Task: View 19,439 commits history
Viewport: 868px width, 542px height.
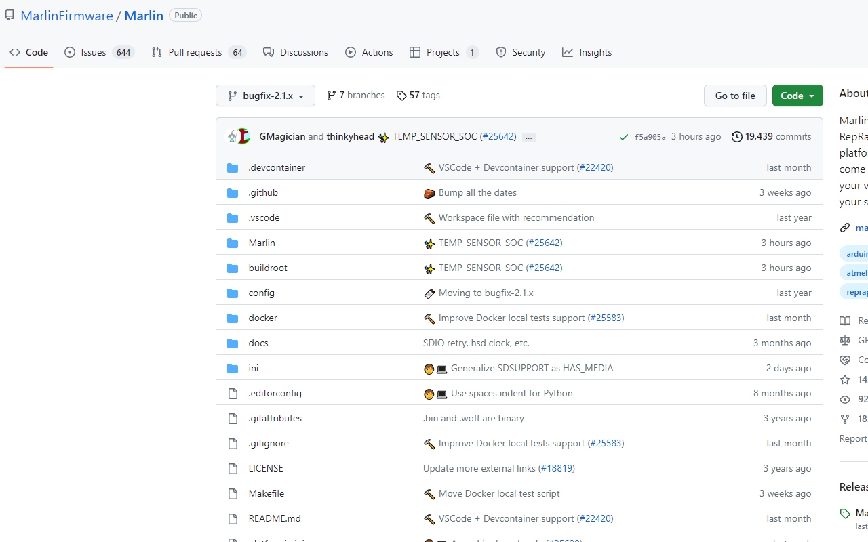Action: [x=771, y=137]
